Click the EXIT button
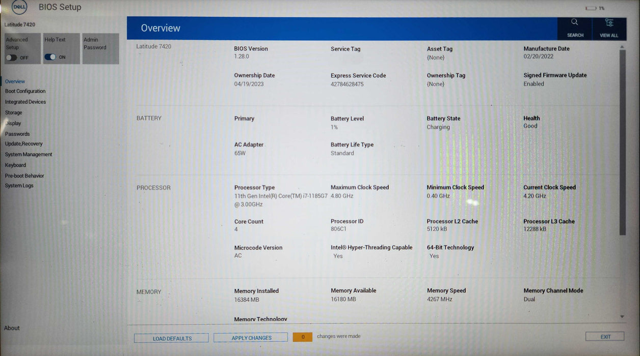The width and height of the screenshot is (640, 356). tap(605, 337)
